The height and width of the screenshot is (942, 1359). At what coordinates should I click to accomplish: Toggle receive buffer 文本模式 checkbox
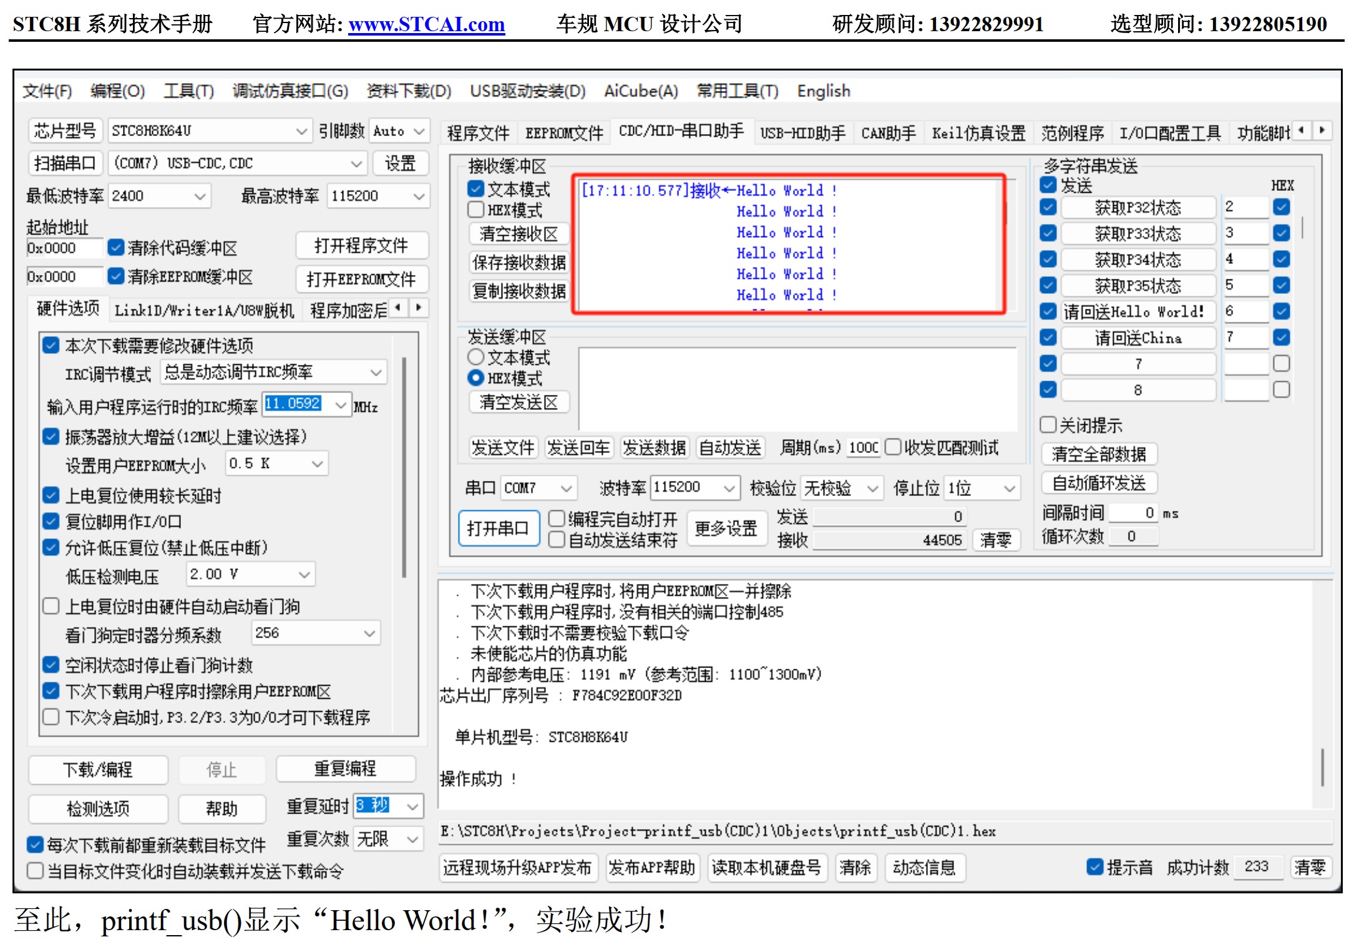(475, 188)
